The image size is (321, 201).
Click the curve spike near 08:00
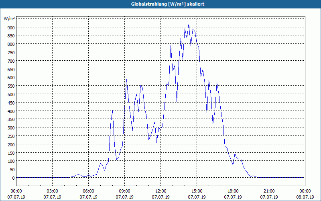click(113, 110)
